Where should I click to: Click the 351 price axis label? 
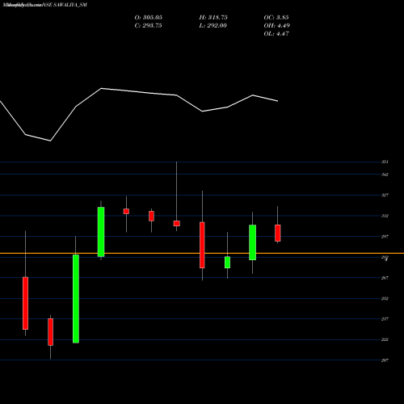pyautogui.click(x=385, y=162)
